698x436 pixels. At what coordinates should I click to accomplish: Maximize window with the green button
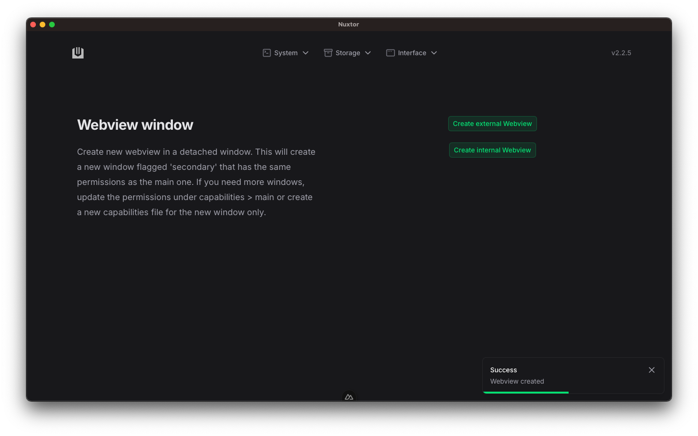[52, 25]
